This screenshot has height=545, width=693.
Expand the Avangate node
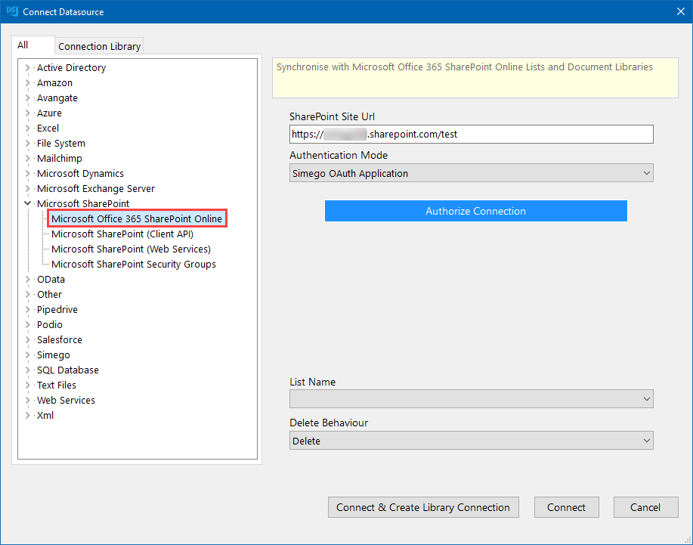click(27, 98)
